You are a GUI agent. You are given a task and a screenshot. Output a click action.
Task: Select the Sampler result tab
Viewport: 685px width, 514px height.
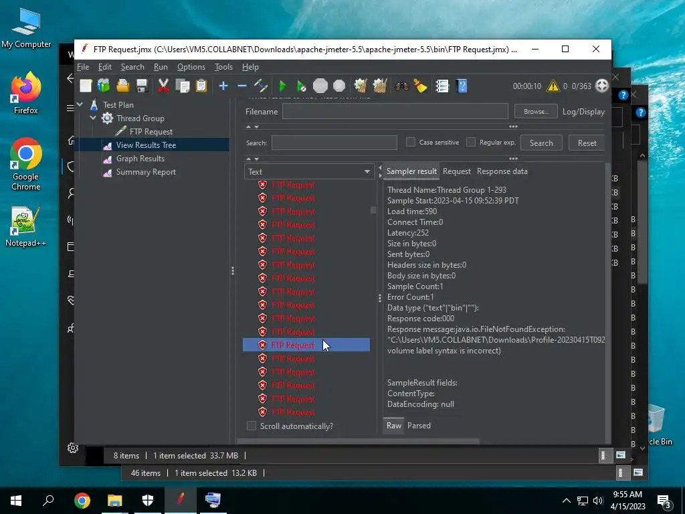(x=411, y=171)
